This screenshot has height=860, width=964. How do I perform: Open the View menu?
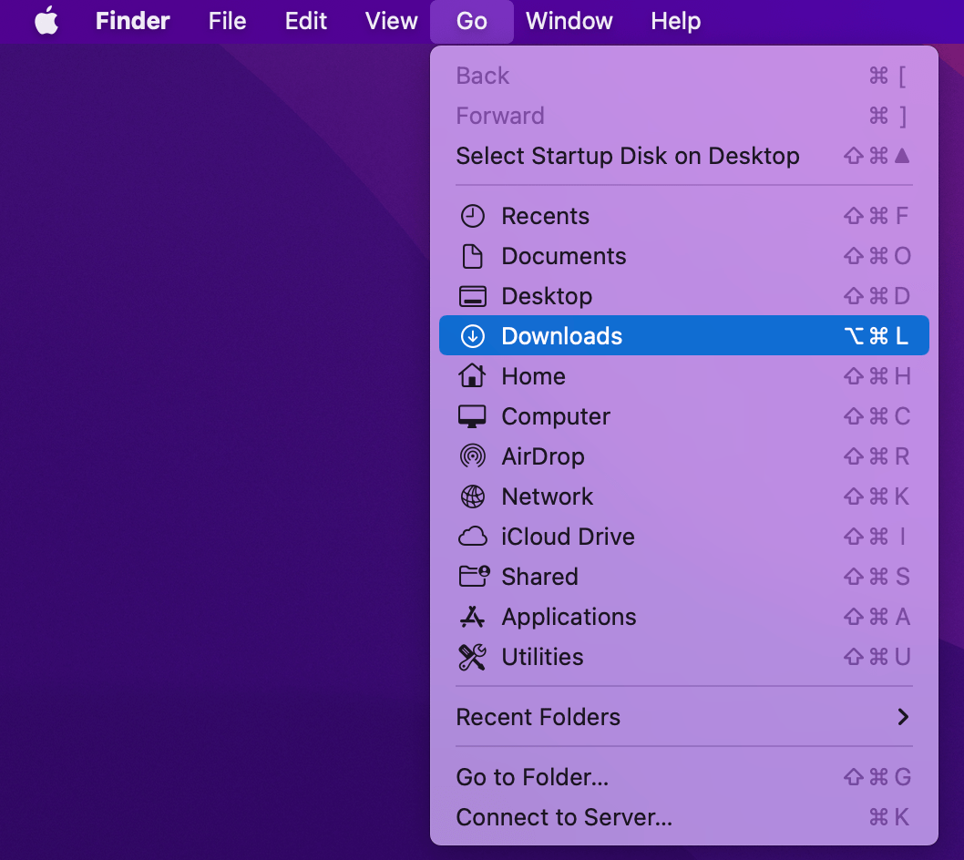[x=391, y=21]
